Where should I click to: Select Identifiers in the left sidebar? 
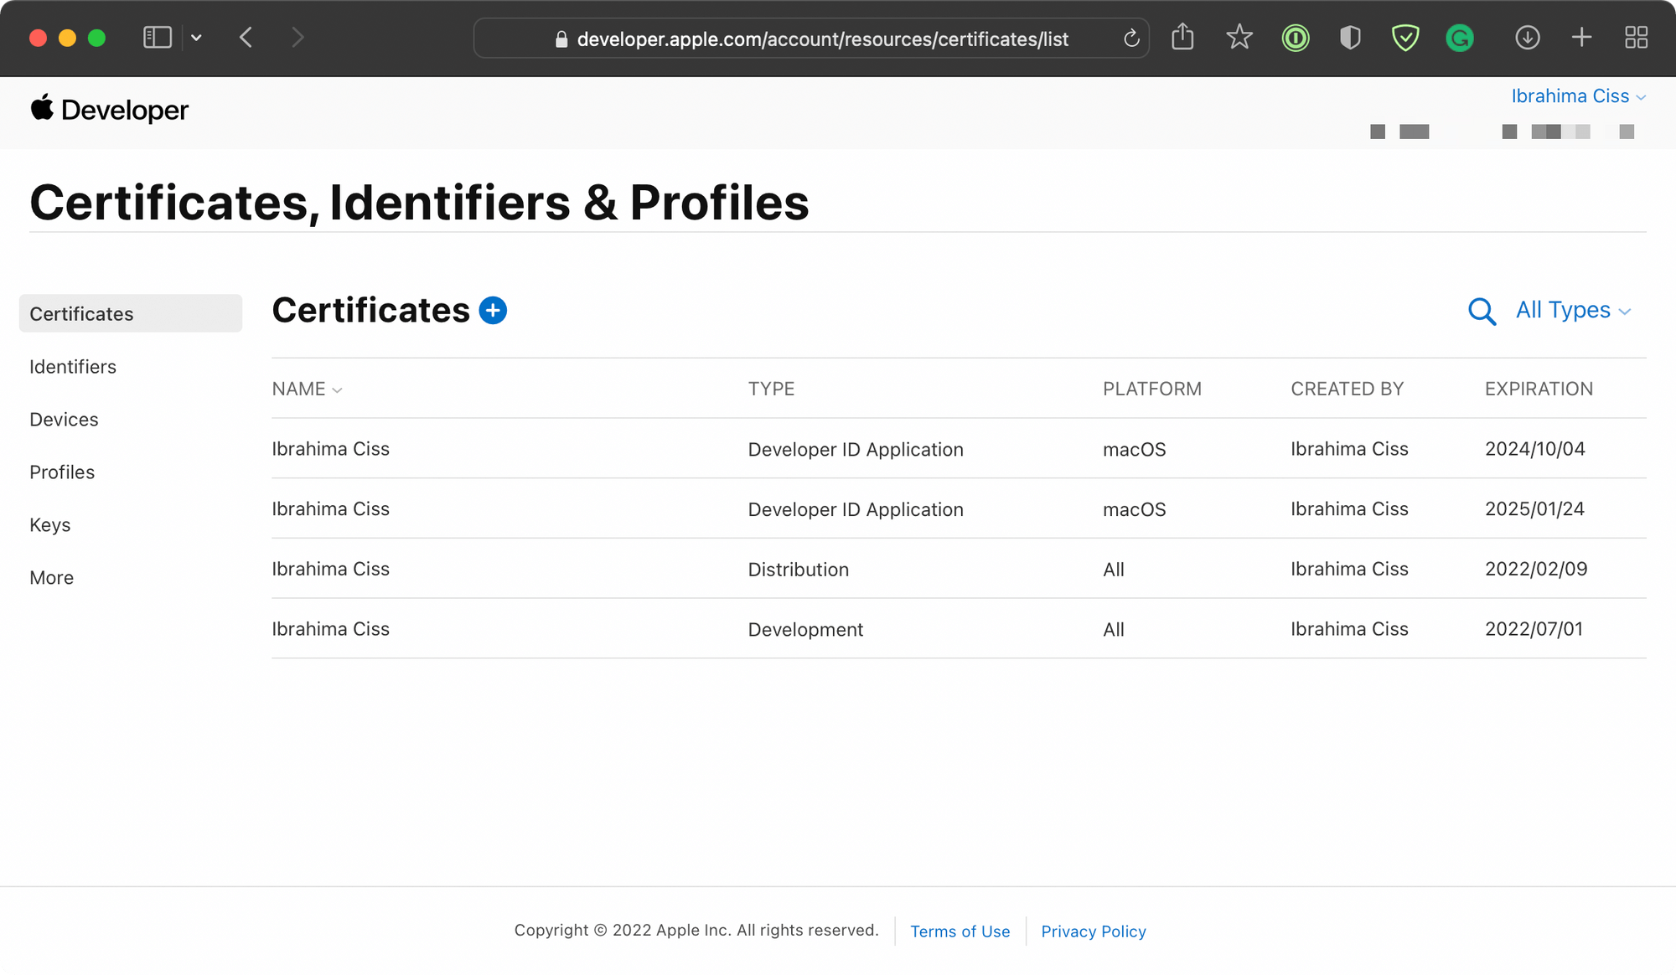coord(73,367)
